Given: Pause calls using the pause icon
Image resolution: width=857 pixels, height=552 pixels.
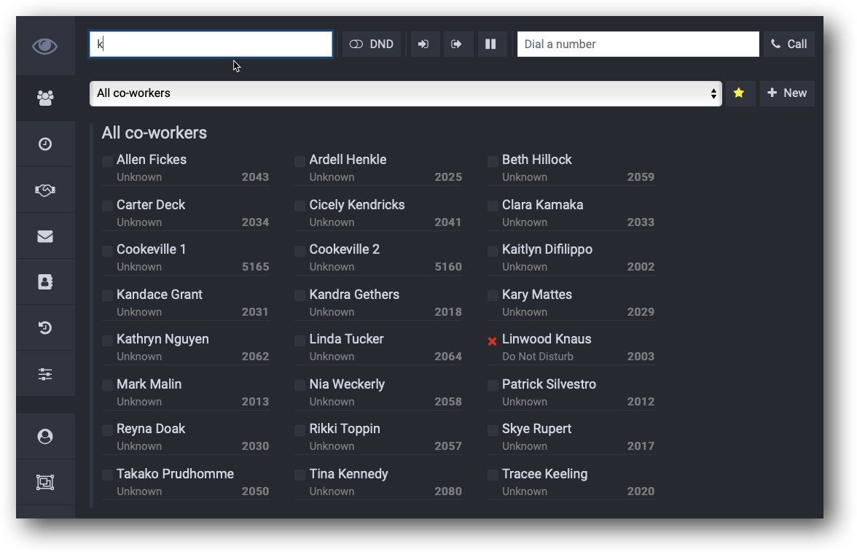Looking at the screenshot, I should click(x=492, y=44).
